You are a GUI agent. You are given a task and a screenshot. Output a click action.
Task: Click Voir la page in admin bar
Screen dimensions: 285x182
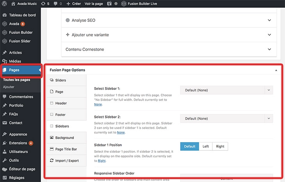point(94,4)
